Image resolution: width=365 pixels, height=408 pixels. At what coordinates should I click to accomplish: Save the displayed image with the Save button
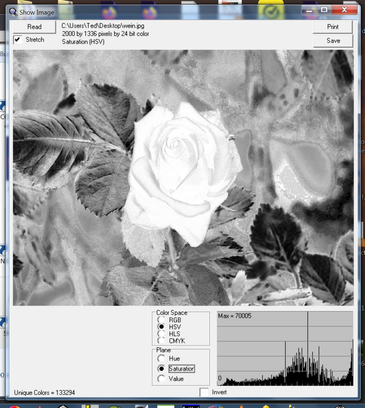pos(333,41)
